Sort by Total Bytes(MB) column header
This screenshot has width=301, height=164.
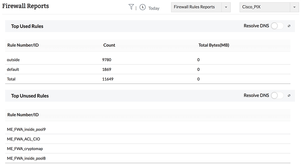coord(214,45)
